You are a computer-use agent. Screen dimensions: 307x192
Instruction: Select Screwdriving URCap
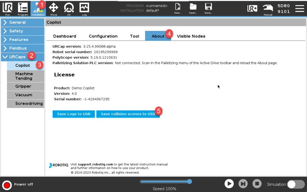[x=25, y=103]
